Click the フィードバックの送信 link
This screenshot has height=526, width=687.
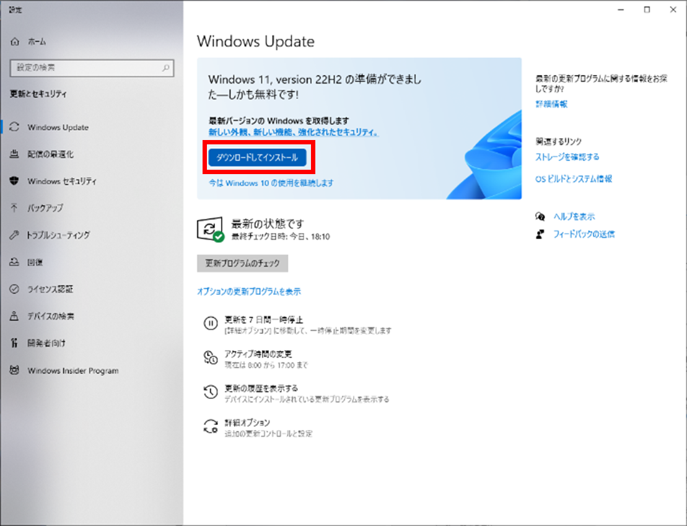point(584,235)
